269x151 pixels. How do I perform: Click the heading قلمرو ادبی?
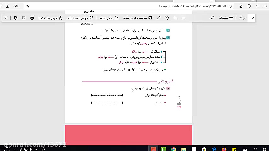point(165,81)
